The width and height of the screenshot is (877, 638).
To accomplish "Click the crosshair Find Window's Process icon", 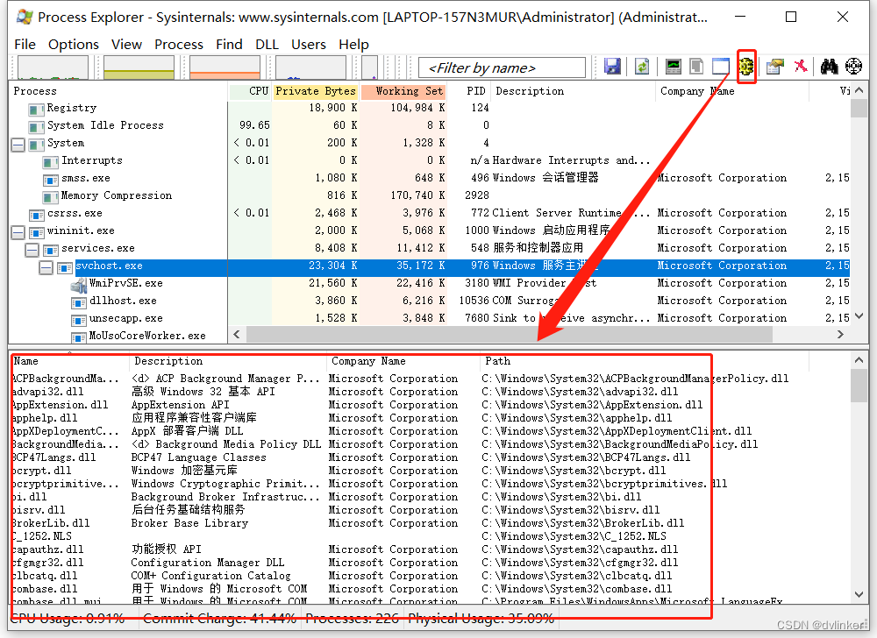I will coord(853,67).
